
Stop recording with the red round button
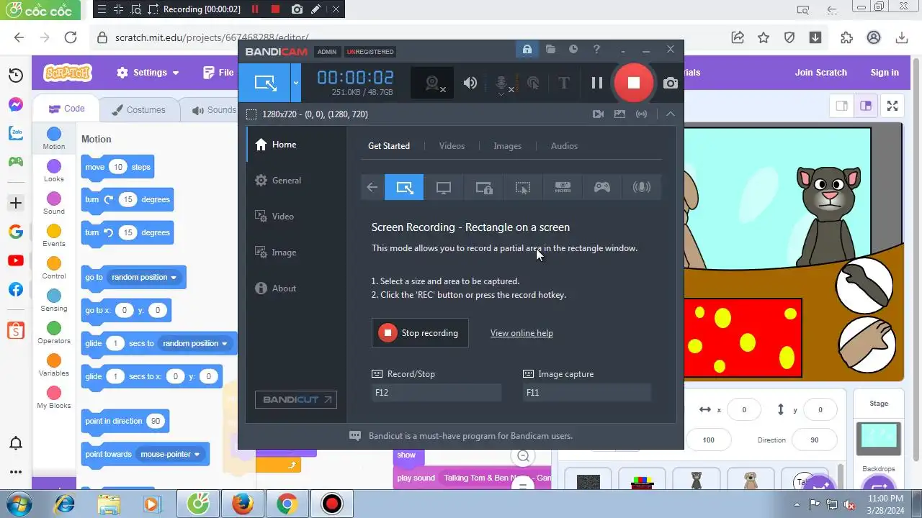click(x=633, y=83)
